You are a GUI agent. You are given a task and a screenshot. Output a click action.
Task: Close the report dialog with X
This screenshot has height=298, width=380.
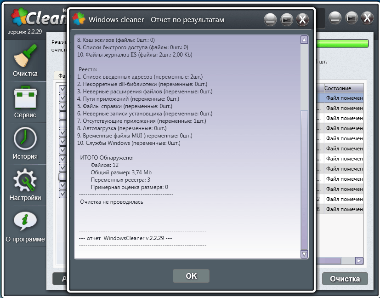click(302, 19)
